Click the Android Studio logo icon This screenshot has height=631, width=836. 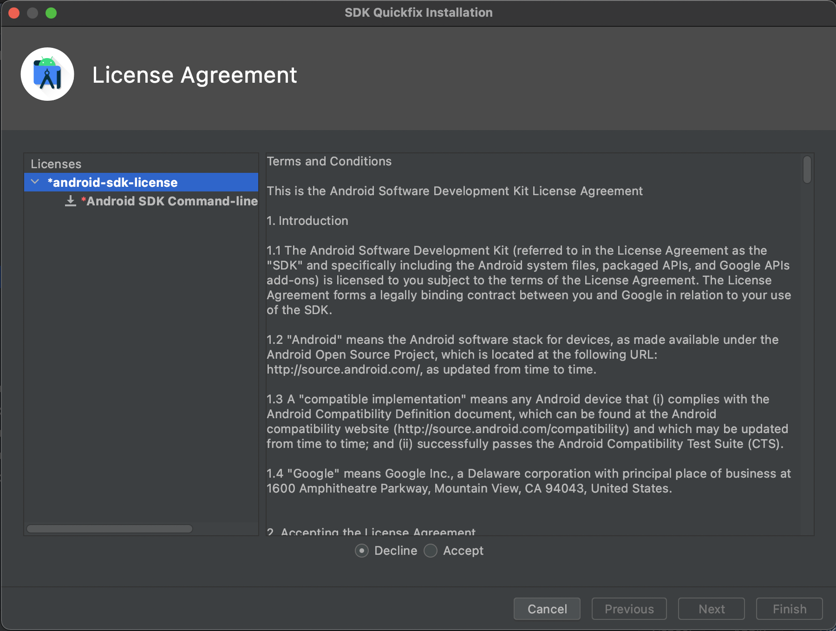pos(47,74)
